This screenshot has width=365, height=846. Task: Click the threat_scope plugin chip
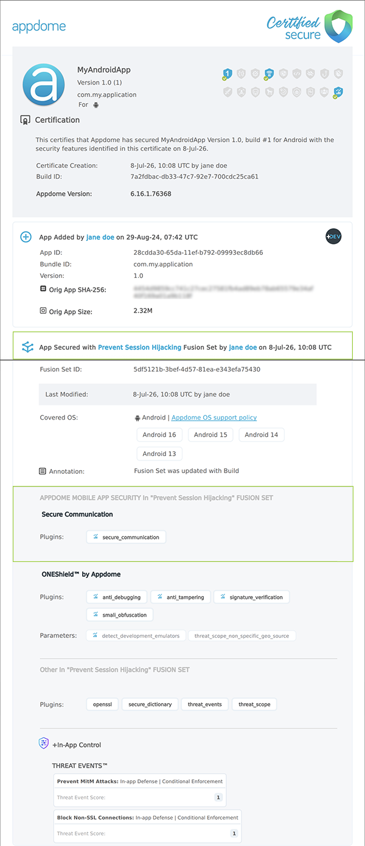(x=254, y=704)
